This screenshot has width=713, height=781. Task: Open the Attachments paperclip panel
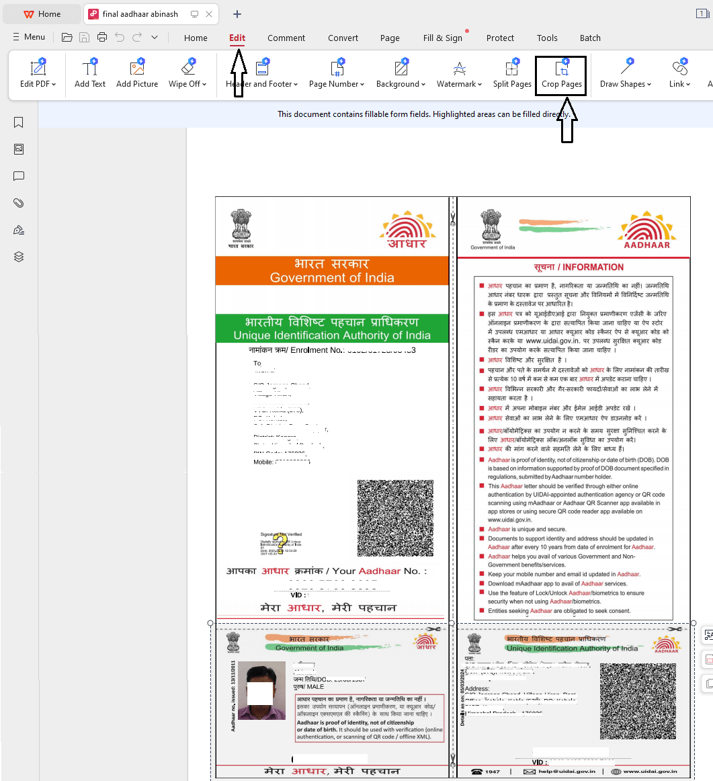[18, 203]
